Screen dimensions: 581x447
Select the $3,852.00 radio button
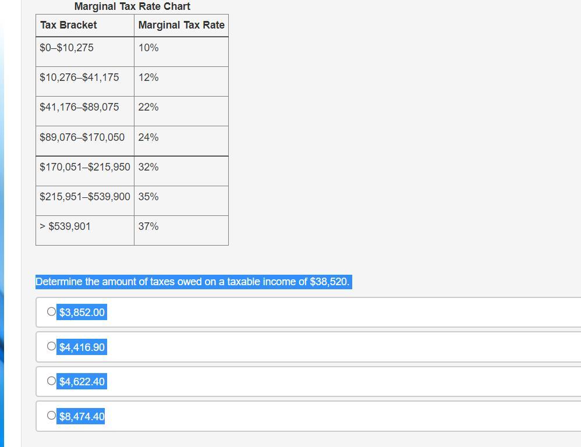pos(51,312)
